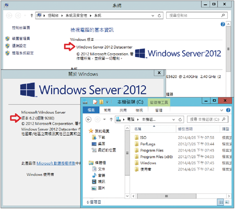Open recent locations dropdown beside forward arrow

click(x=104, y=120)
